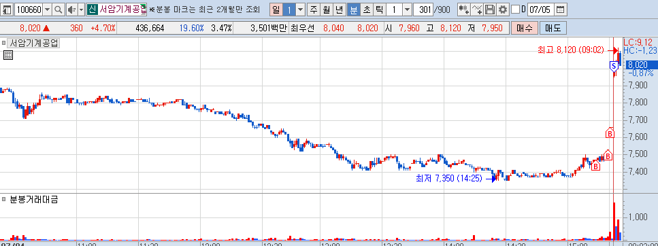
Task: Click the 19.60% value in quote bar
Action: [191, 29]
